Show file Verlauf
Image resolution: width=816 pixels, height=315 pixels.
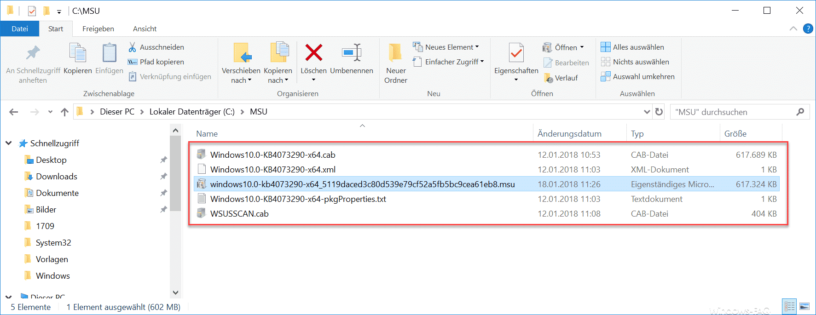coord(561,78)
